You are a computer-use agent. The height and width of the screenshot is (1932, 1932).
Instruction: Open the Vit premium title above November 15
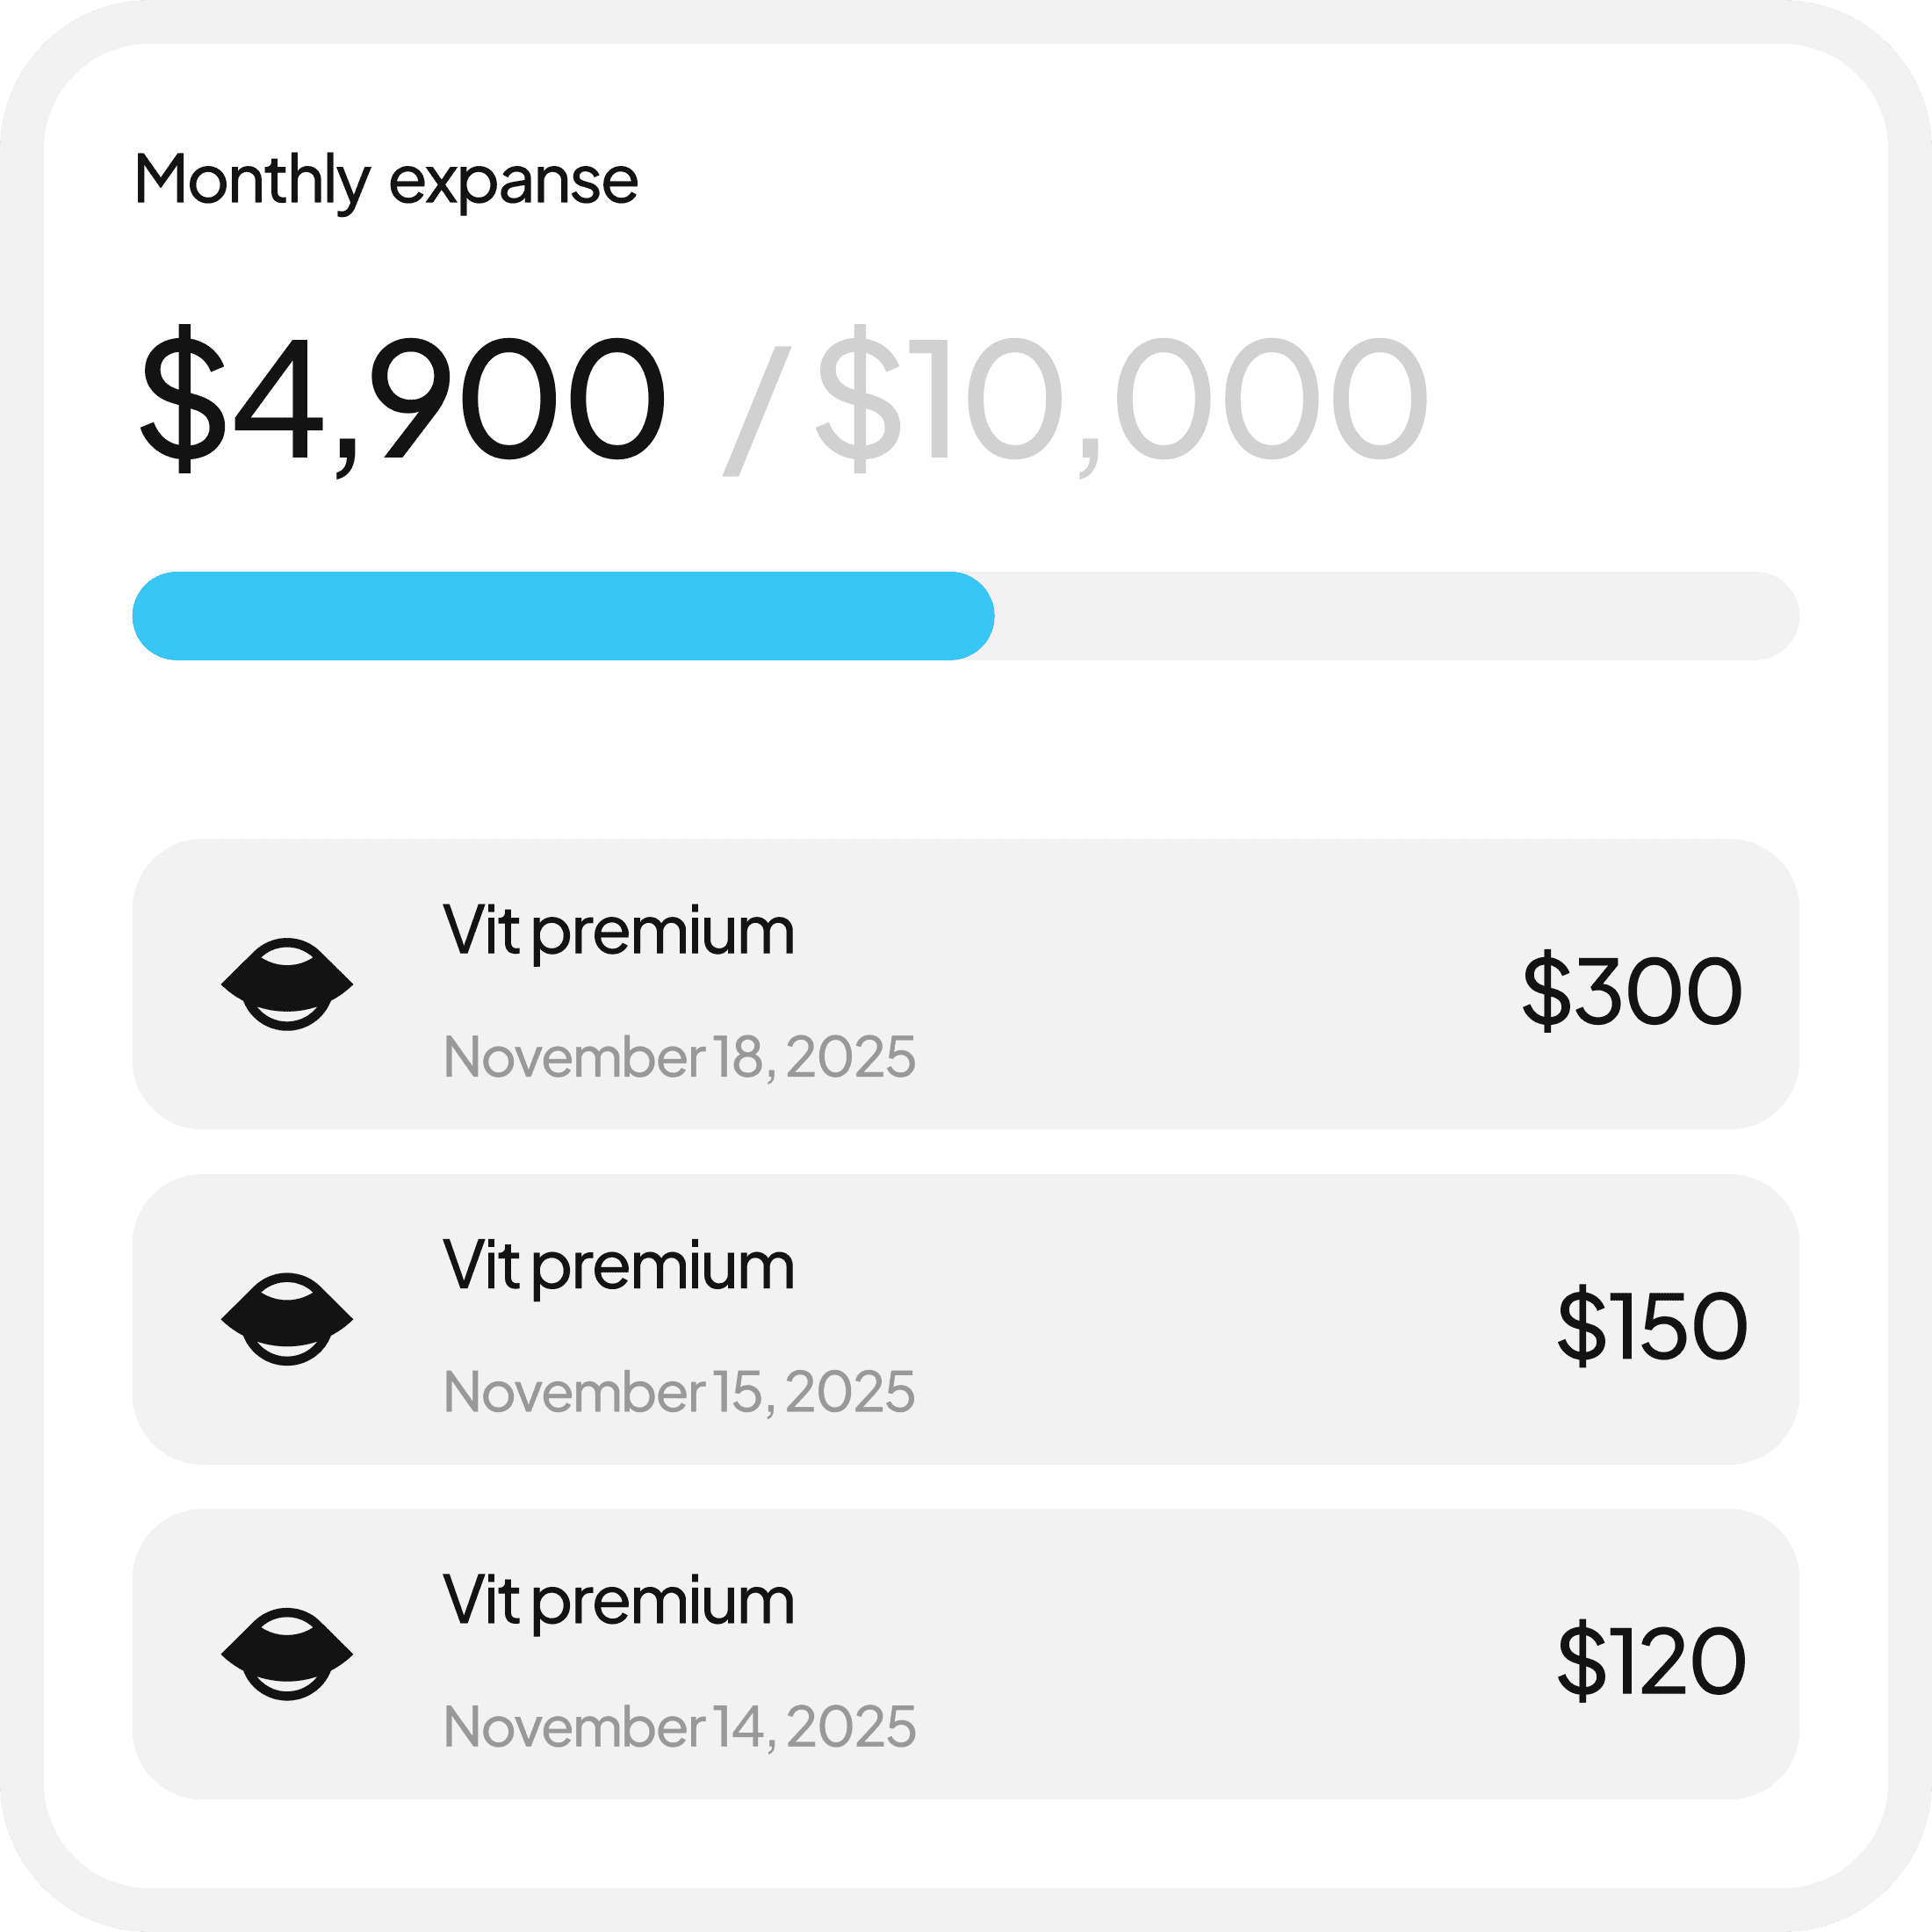coord(618,1267)
